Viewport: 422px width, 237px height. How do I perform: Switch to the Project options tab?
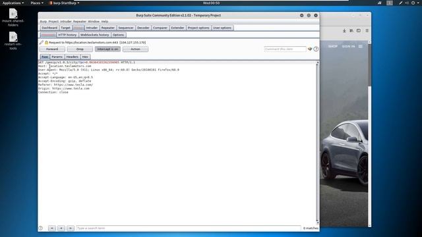click(x=198, y=28)
